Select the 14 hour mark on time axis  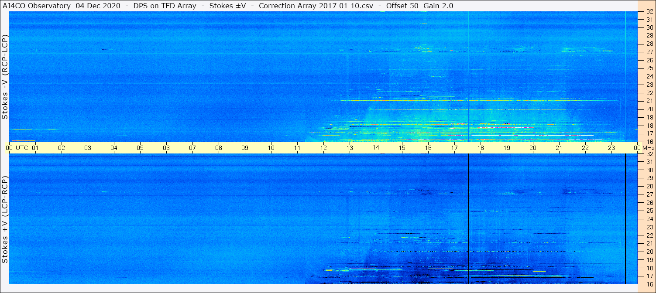pos(376,148)
